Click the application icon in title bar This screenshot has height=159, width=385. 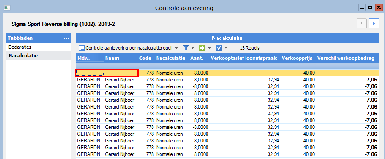[x=7, y=8]
